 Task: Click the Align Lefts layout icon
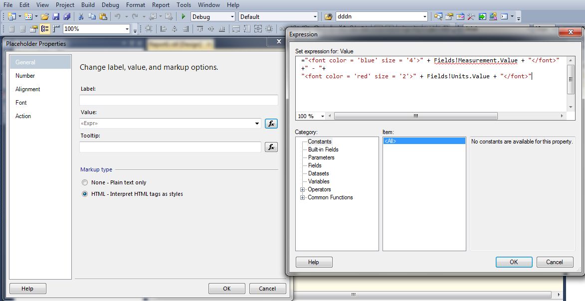(164, 29)
